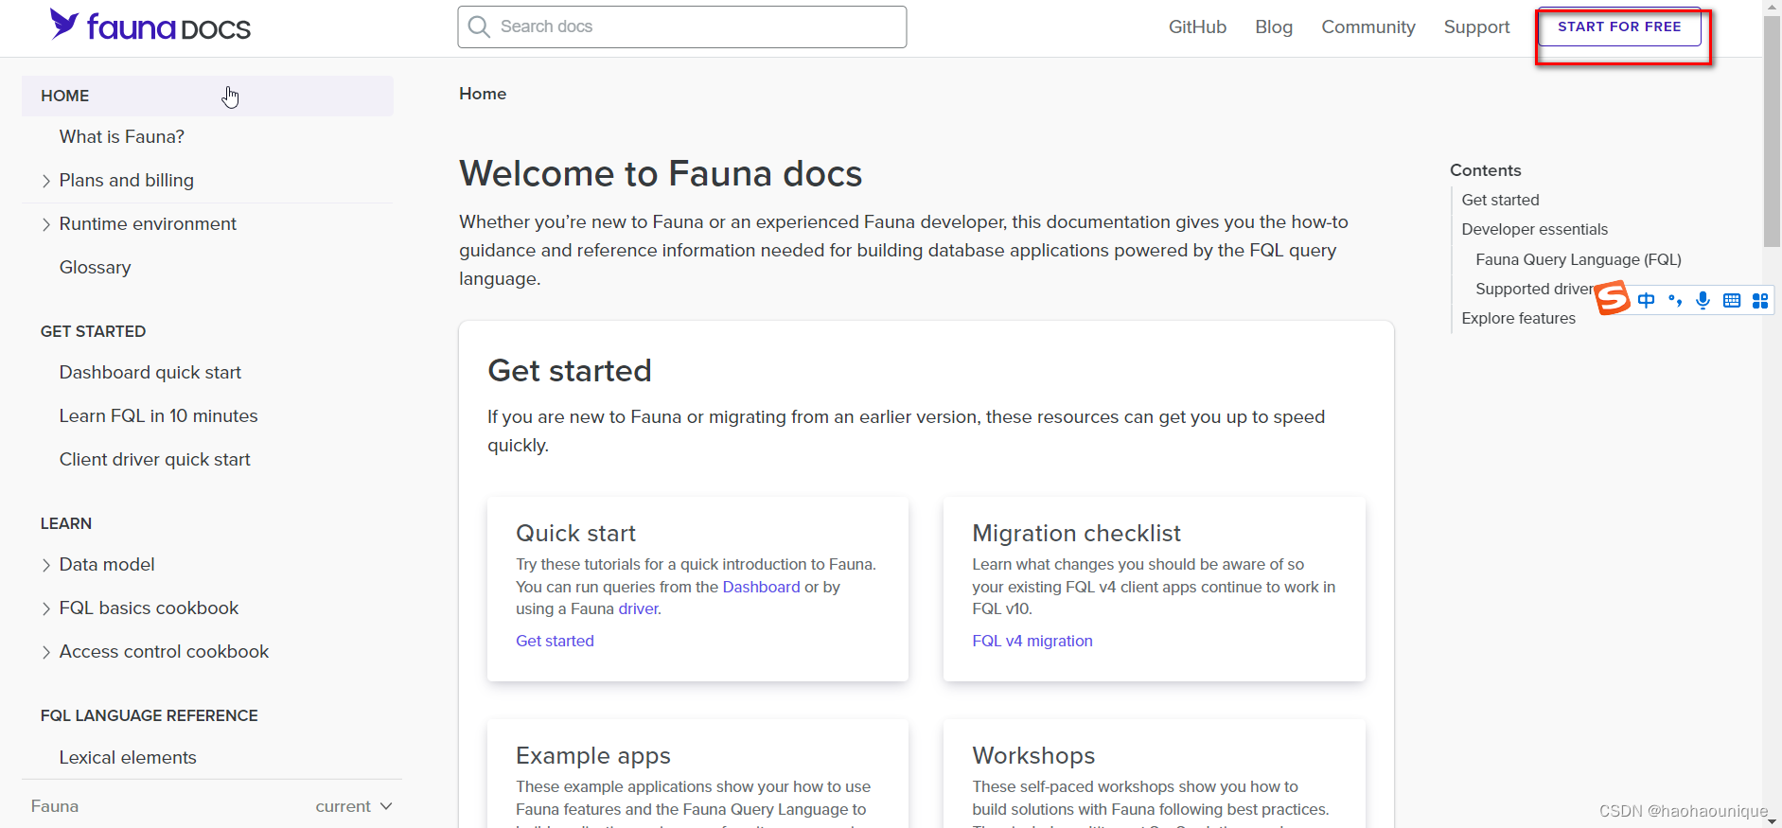
Task: Open the IME soft keyboard icon
Action: pyautogui.click(x=1732, y=301)
